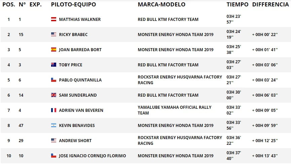291x164 pixels.
Task: Open rider name Matthias Walkner
Action: (x=80, y=19)
